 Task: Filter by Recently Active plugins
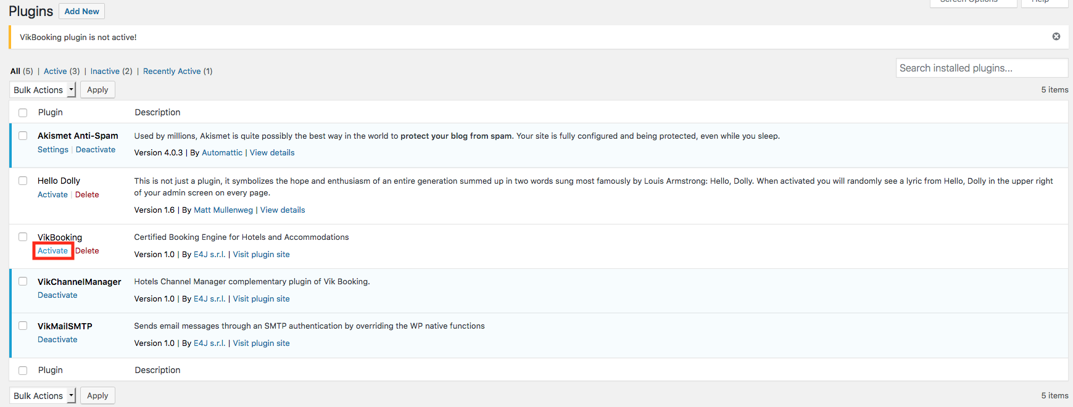[172, 71]
